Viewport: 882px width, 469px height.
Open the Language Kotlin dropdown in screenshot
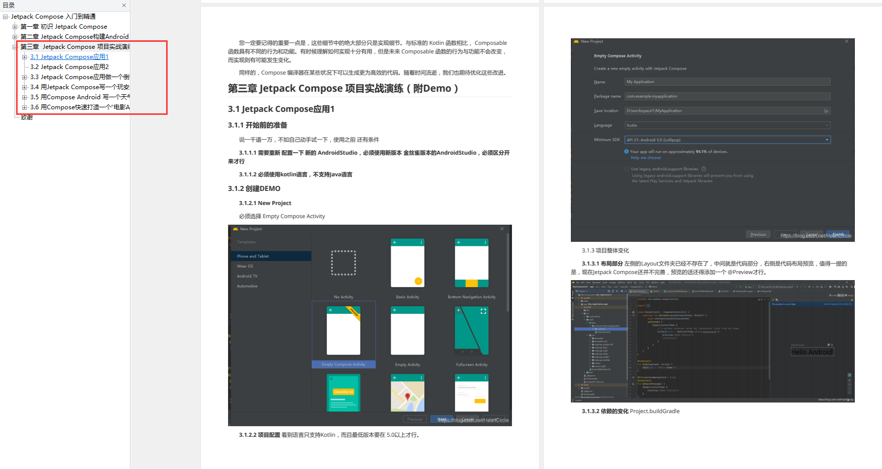[727, 125]
